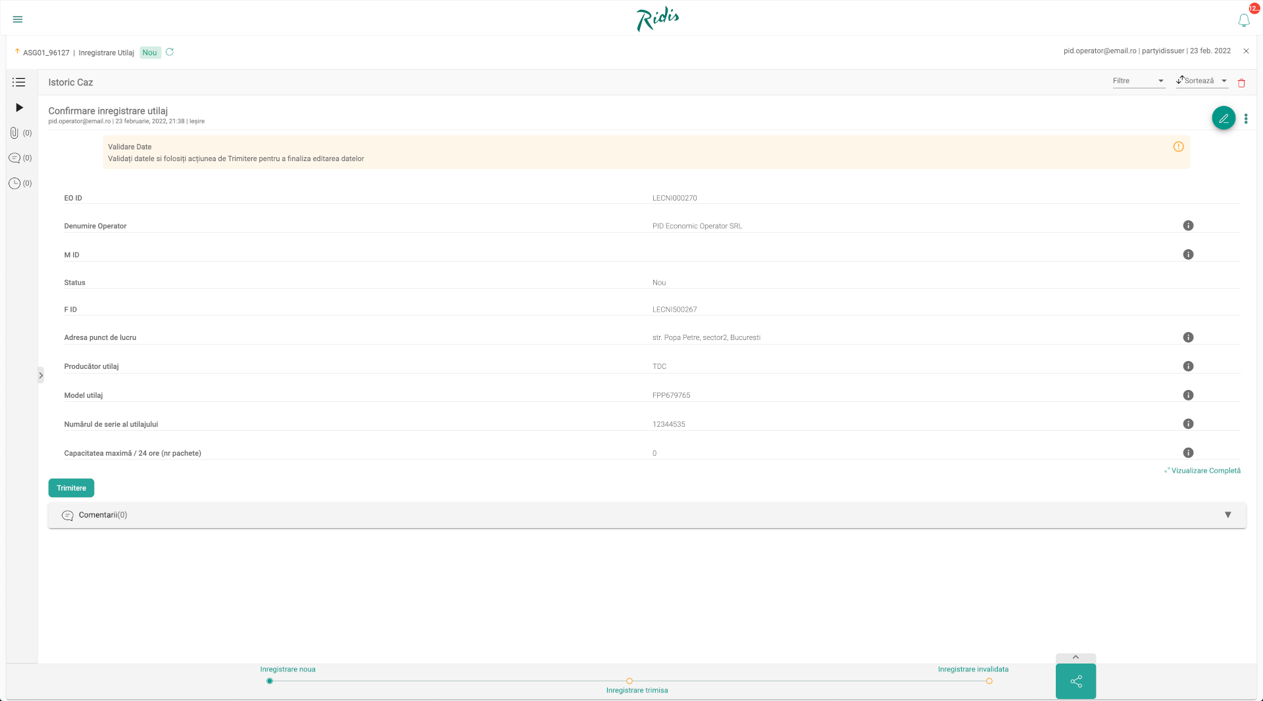The image size is (1263, 701).
Task: Close the case with the X icon
Action: click(x=1246, y=51)
